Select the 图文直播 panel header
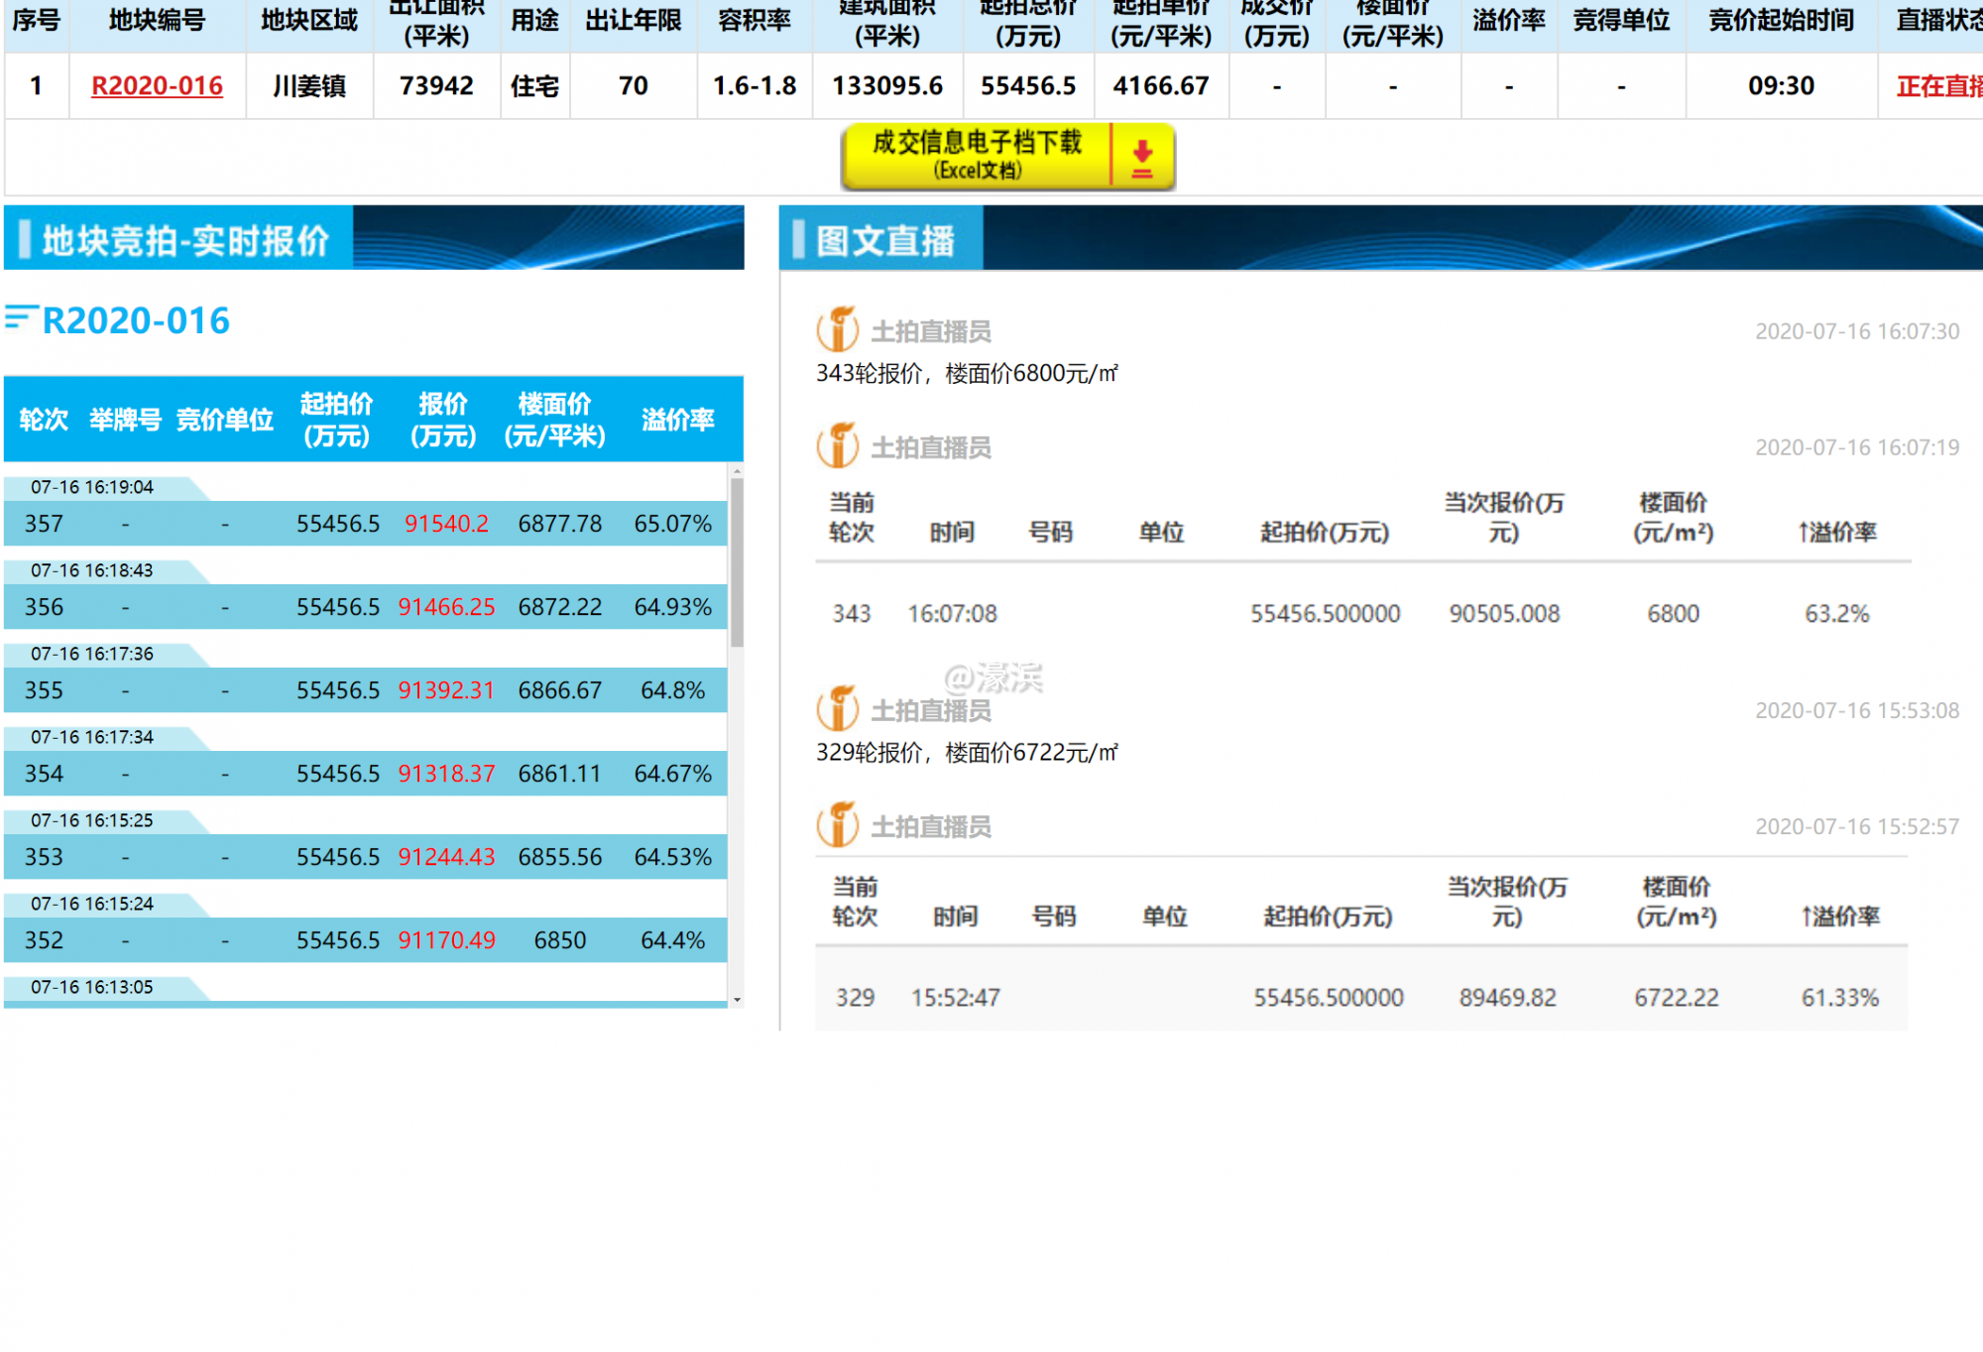Viewport: 1983px width, 1352px height. coord(884,240)
